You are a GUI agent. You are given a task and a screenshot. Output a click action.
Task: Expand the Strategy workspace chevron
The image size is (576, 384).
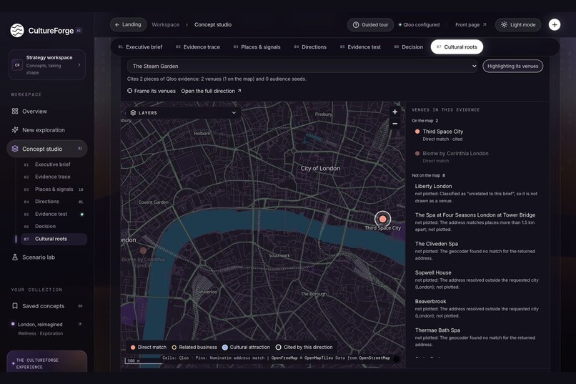(79, 64)
